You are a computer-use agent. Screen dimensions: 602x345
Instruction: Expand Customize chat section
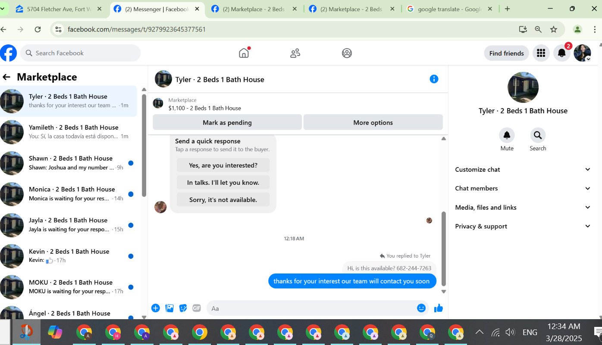coord(523,169)
